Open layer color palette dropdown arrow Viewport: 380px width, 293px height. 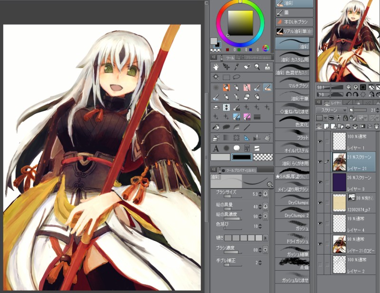pyautogui.click(x=325, y=118)
